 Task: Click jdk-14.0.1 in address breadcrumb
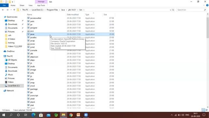[x=72, y=10]
